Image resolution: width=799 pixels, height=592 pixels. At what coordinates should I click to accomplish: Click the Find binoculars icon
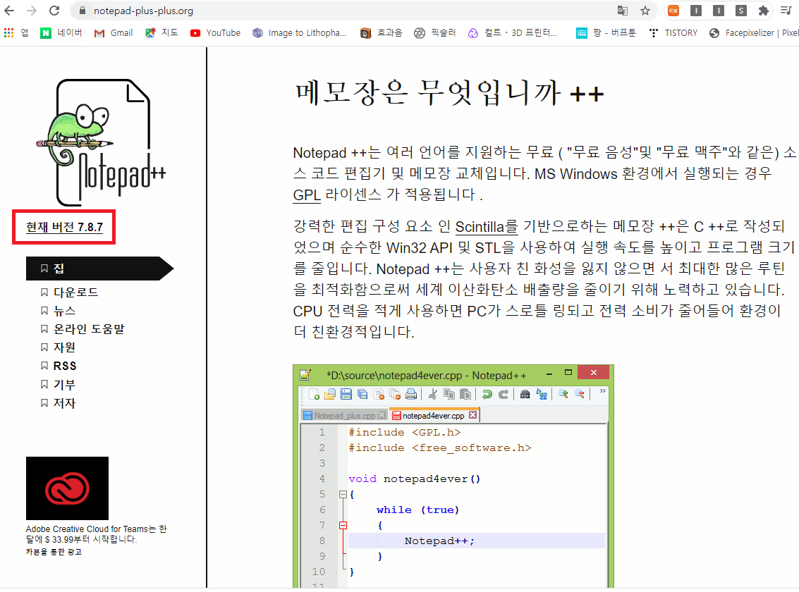pos(525,394)
